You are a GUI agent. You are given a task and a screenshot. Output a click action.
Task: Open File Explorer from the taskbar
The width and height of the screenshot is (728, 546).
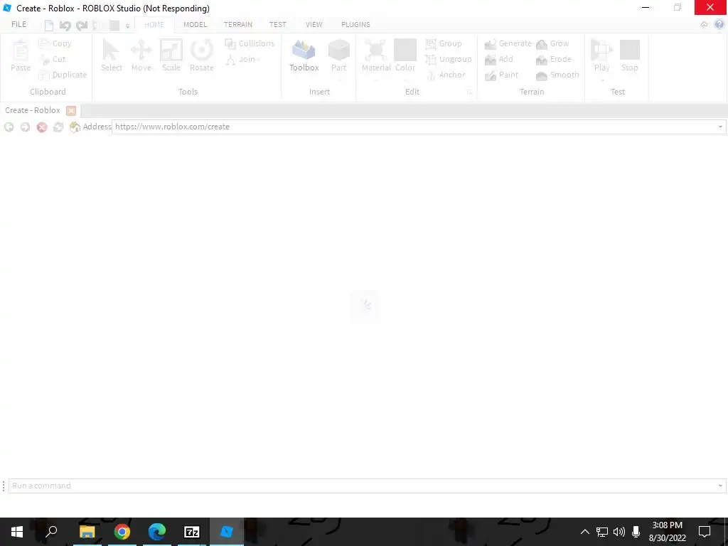point(87,532)
